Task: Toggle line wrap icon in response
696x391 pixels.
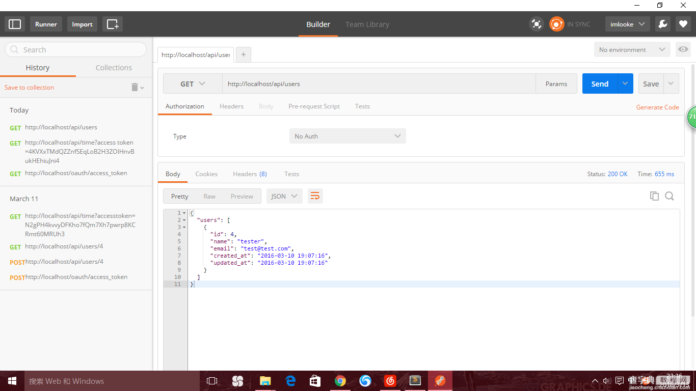Action: [315, 196]
